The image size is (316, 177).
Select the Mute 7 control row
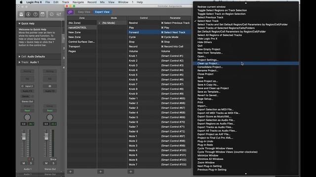(x=159, y=165)
